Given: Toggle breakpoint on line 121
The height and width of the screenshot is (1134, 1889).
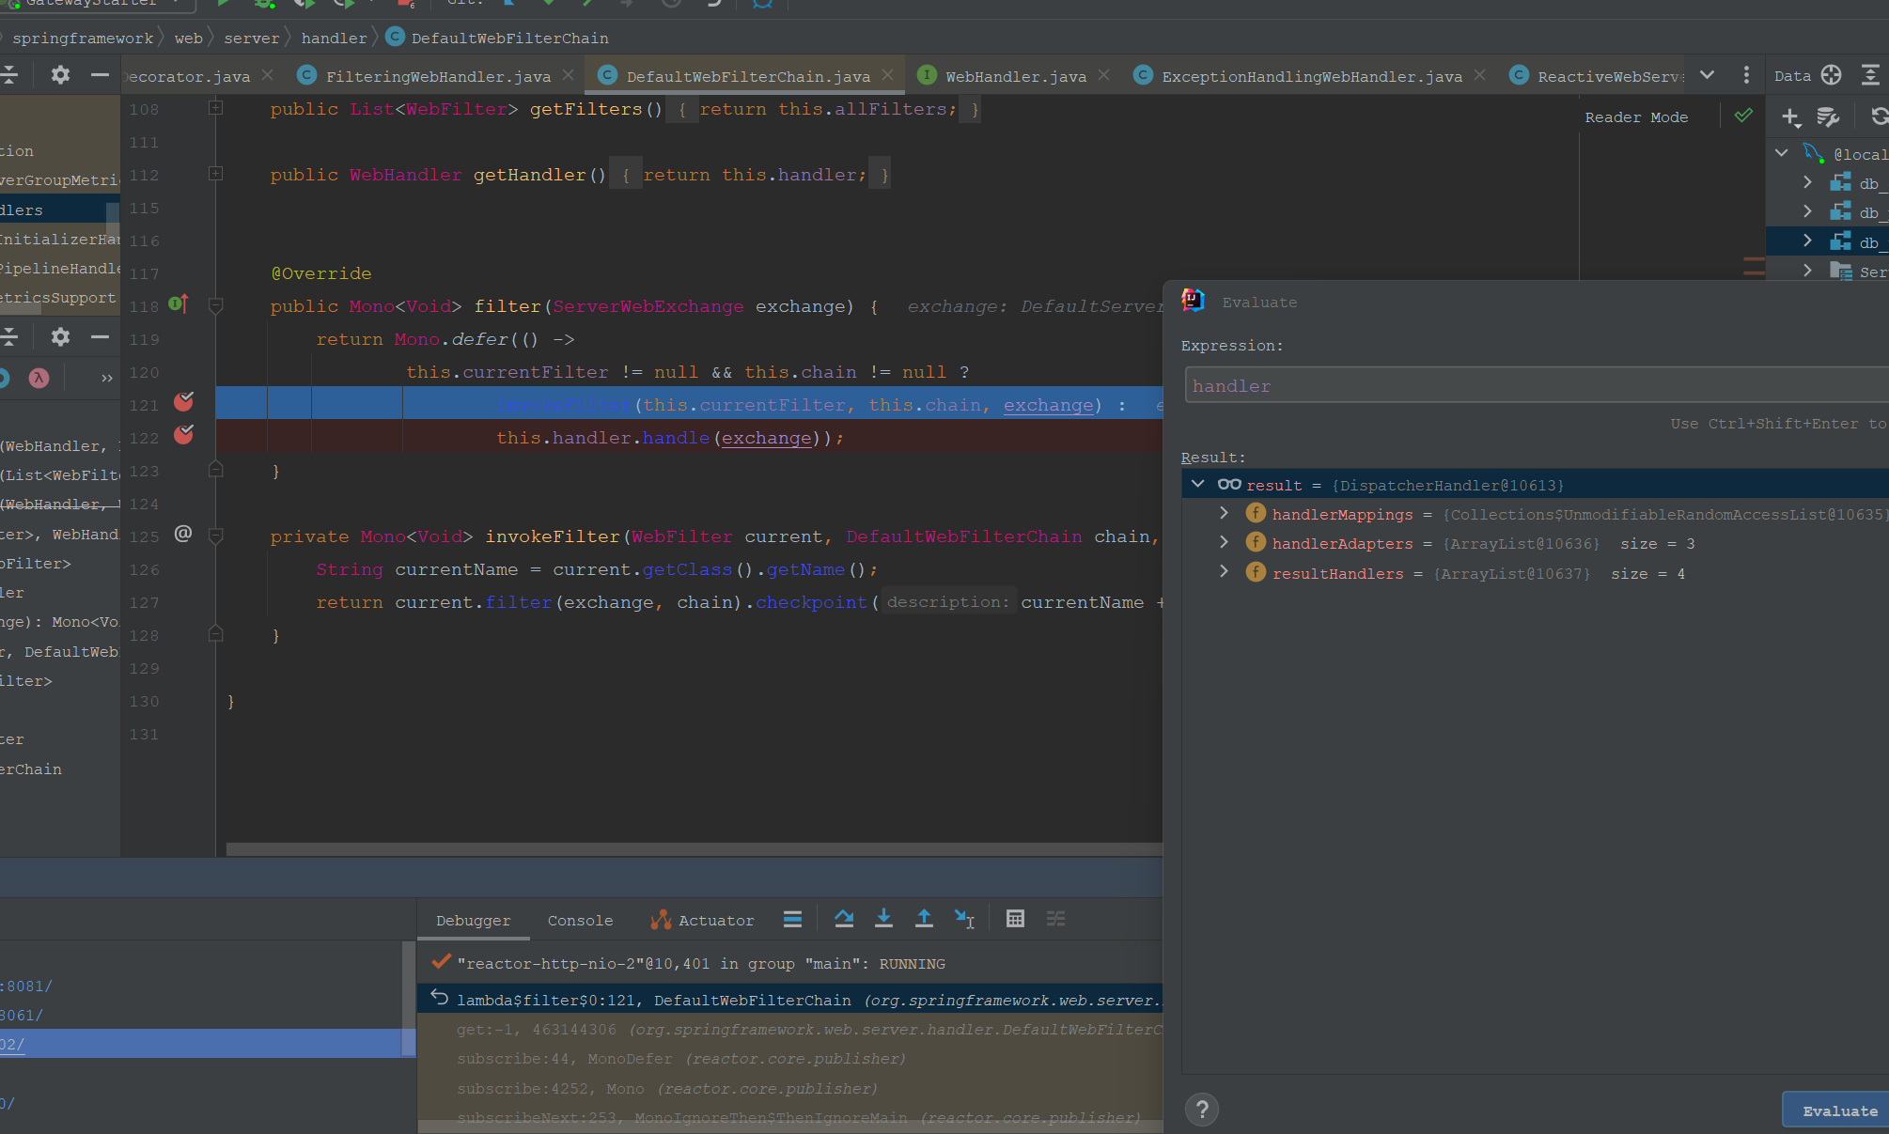Looking at the screenshot, I should pyautogui.click(x=183, y=402).
